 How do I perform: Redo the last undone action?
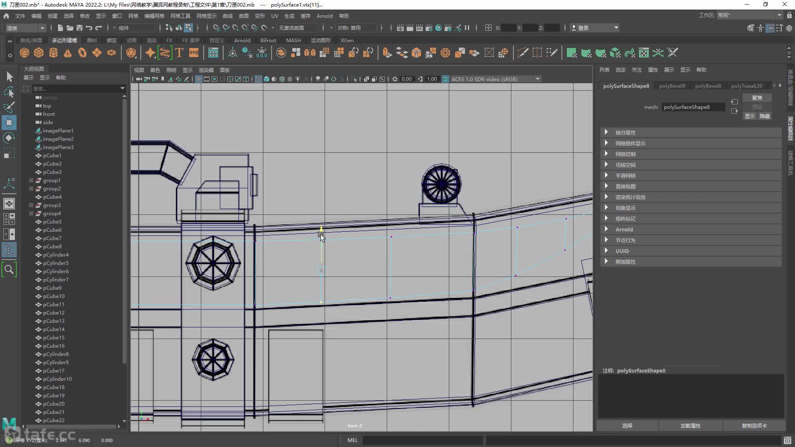(x=99, y=28)
